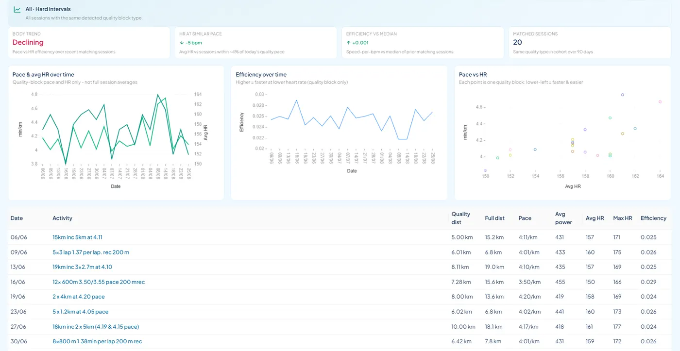Click the 'Pace & avg HR over time' chart title

43,75
